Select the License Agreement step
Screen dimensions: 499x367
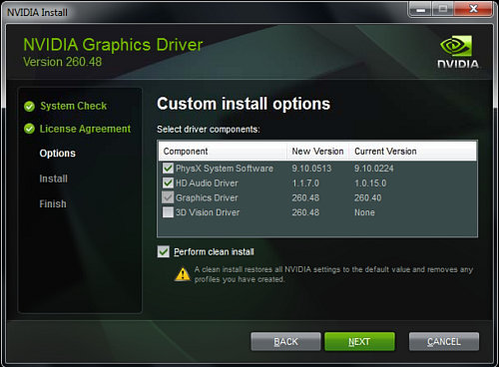[85, 129]
